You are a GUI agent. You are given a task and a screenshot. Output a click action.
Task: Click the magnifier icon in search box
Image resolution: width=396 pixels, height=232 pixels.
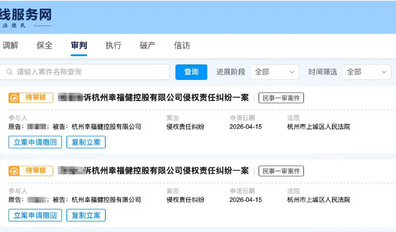pos(10,72)
